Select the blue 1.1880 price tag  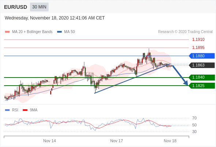pyautogui.click(x=202, y=56)
